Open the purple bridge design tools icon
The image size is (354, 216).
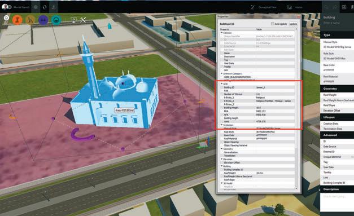(43, 20)
